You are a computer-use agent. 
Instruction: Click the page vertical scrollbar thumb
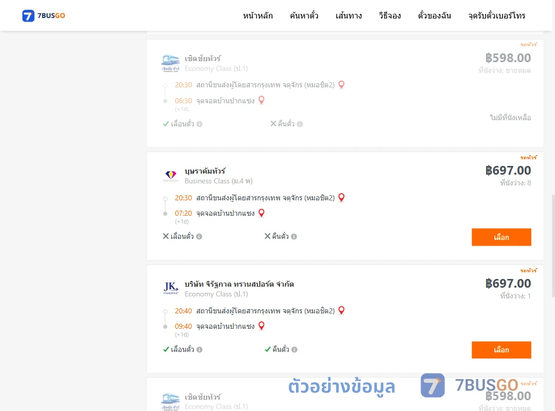click(553, 246)
